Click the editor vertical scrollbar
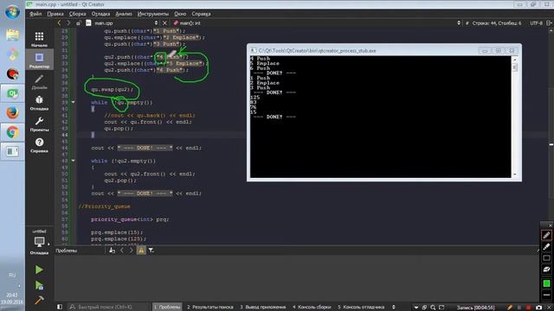The image size is (554, 311). coord(551,136)
